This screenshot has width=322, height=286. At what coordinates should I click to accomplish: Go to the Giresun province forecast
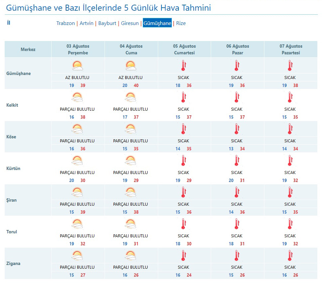[x=130, y=23]
